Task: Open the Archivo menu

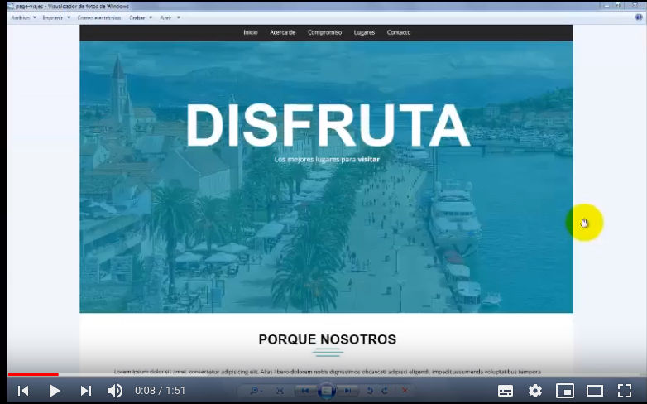Action: click(23, 17)
